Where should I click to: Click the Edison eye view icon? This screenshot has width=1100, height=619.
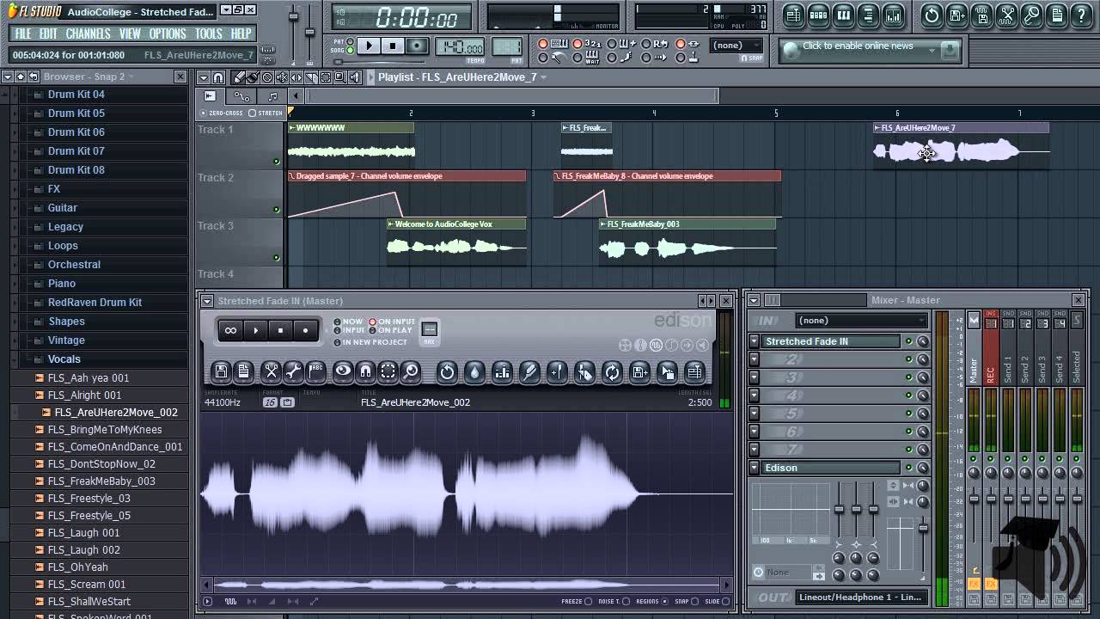pyautogui.click(x=343, y=371)
